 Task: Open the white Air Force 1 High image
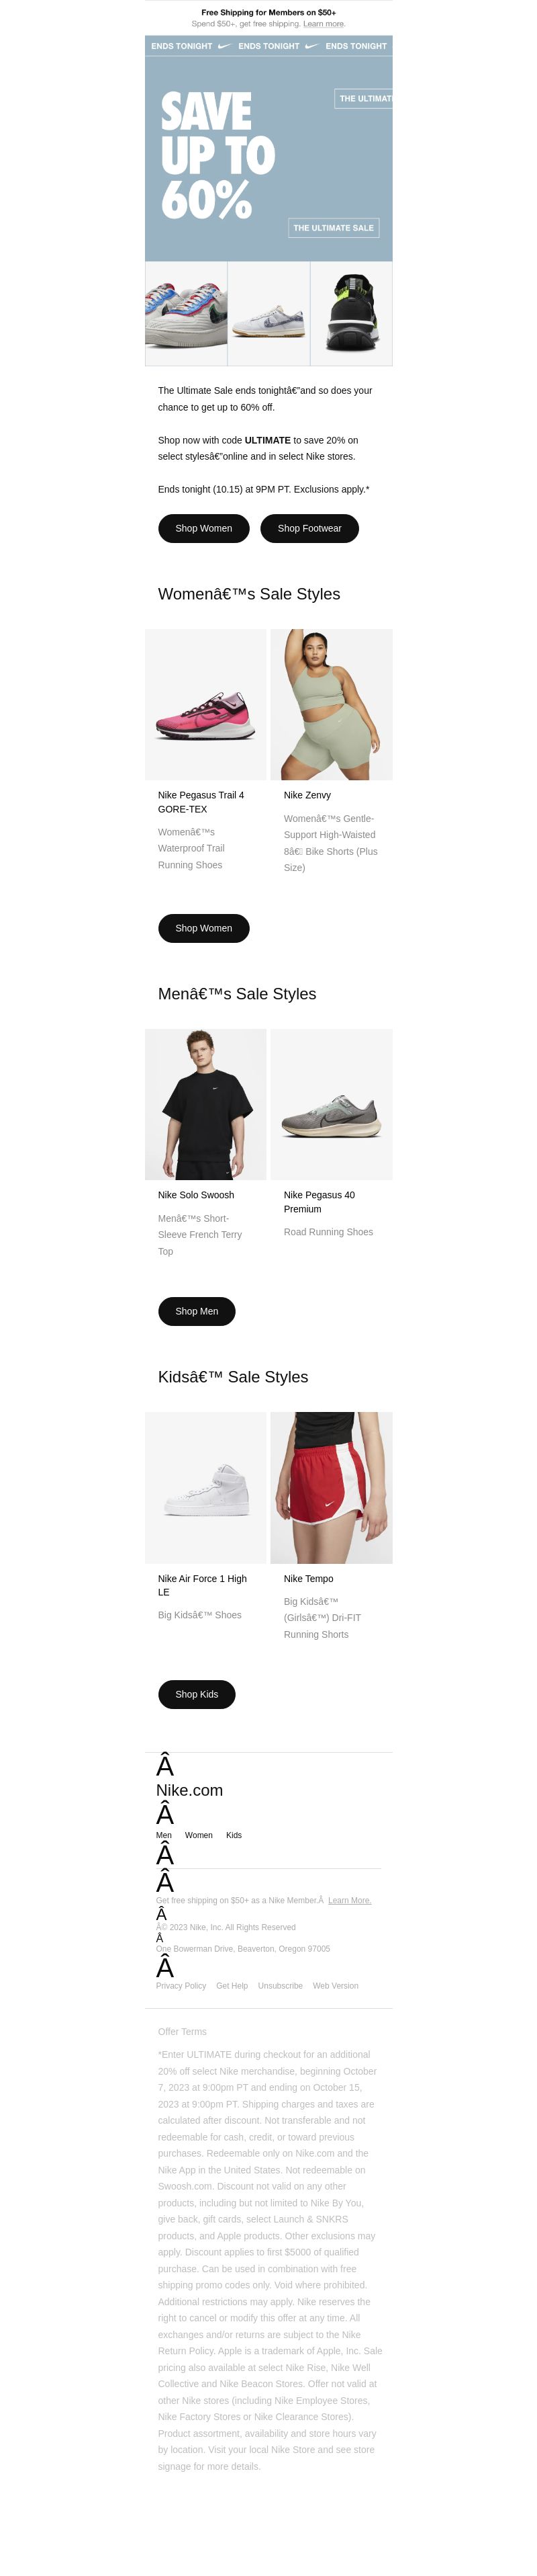click(x=205, y=1487)
